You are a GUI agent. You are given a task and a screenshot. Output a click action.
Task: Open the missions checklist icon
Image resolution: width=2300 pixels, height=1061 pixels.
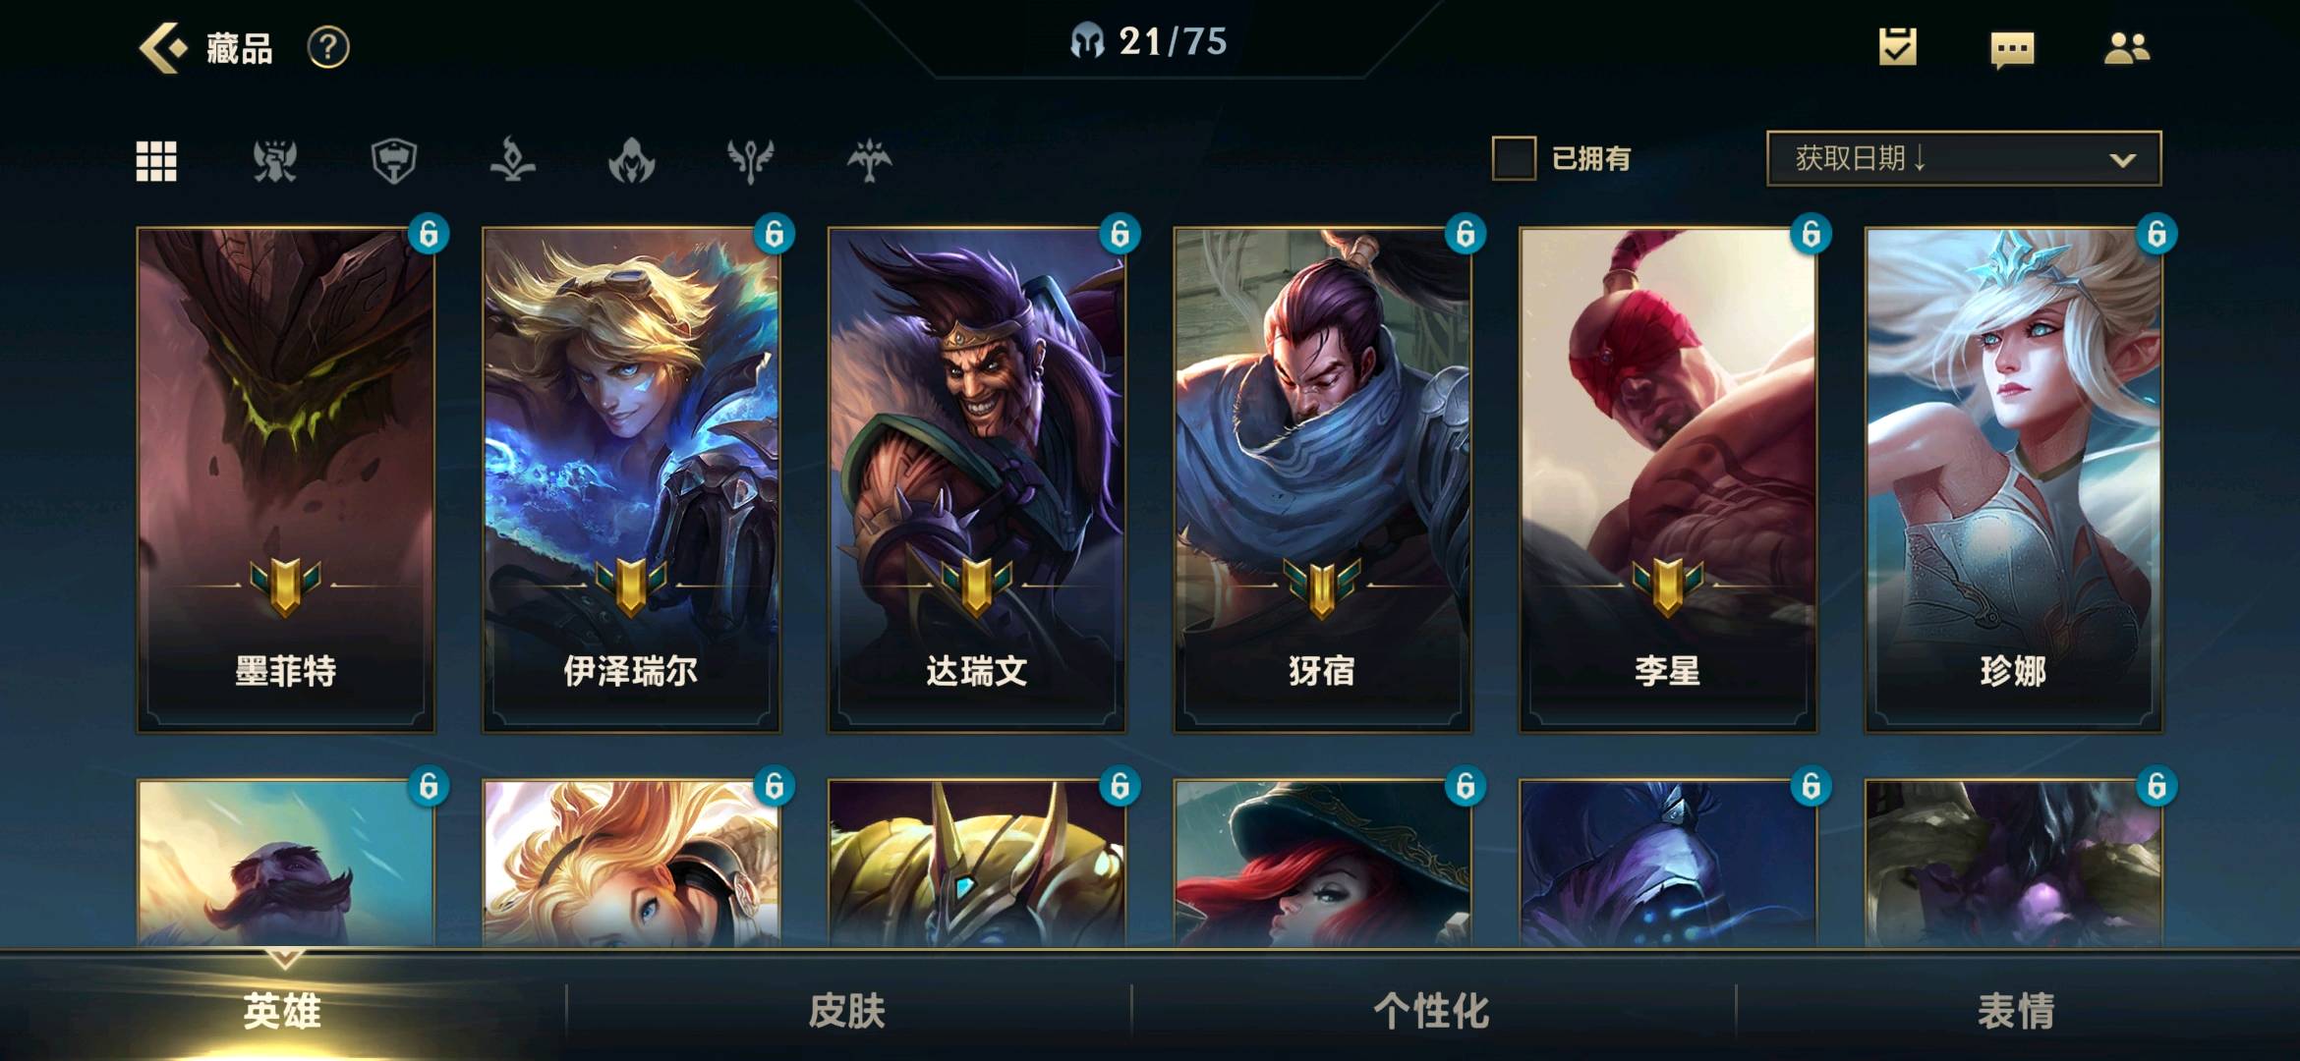(x=1897, y=47)
